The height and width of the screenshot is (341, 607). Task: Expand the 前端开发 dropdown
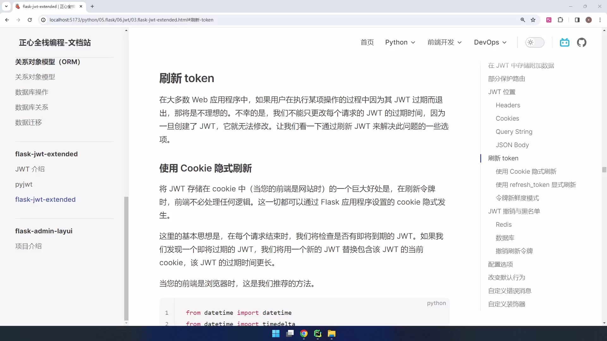tap(444, 42)
